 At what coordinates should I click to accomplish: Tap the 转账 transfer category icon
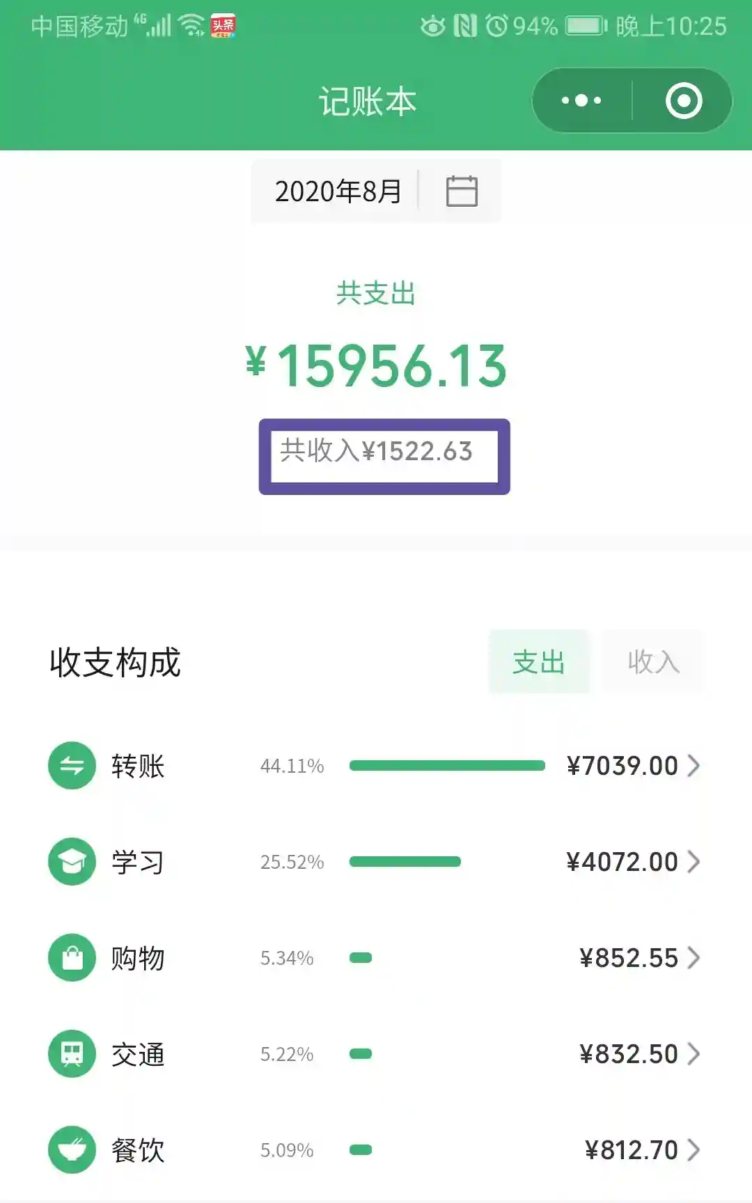pyautogui.click(x=72, y=766)
